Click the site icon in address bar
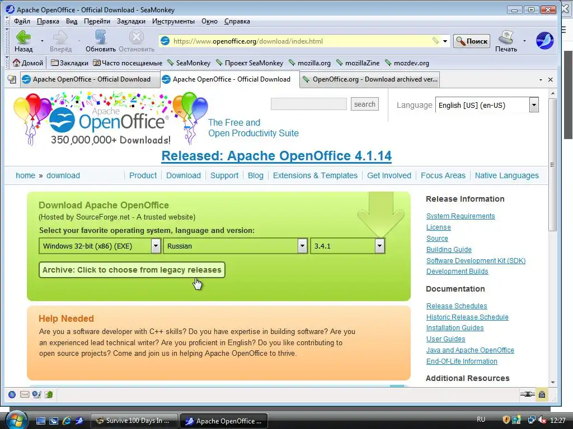The height and width of the screenshot is (429, 573). [165, 41]
